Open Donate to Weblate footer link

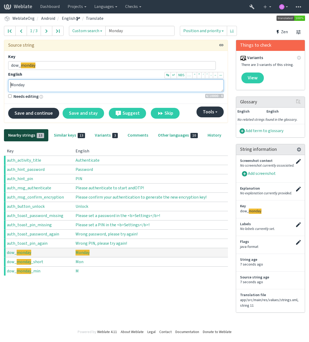pos(217,332)
